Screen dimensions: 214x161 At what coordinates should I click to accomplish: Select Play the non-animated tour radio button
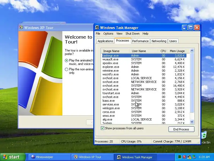coord(66,69)
